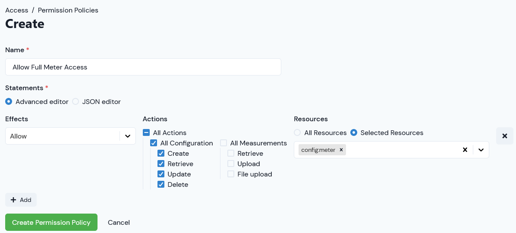The image size is (516, 233).
Task: Click the Resources column heading
Action: 311,119
